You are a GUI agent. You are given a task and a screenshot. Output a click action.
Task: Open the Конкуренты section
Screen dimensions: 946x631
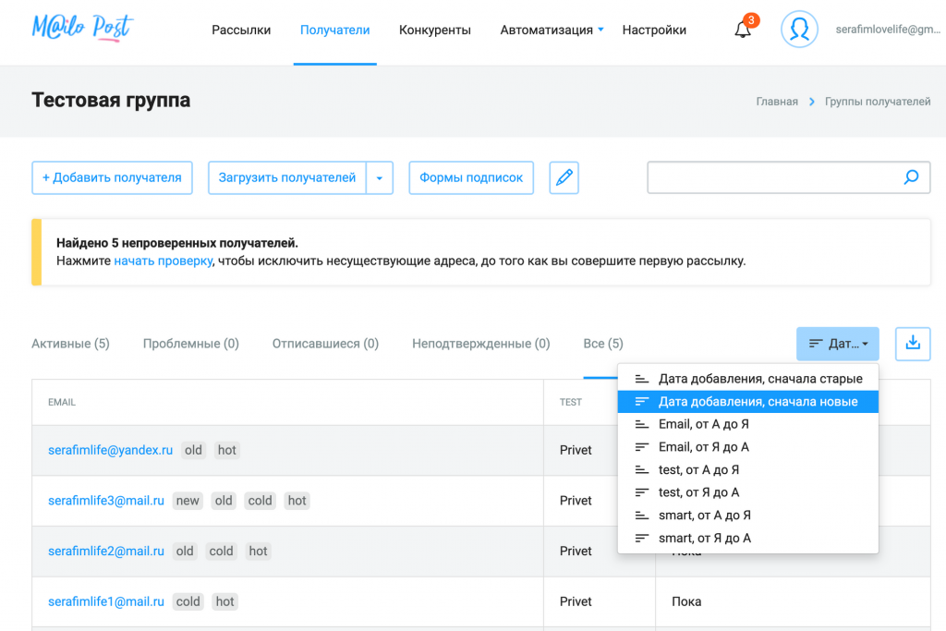[435, 30]
